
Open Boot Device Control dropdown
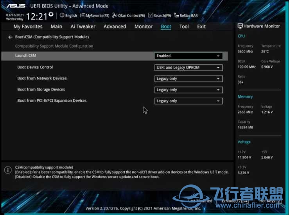point(188,67)
